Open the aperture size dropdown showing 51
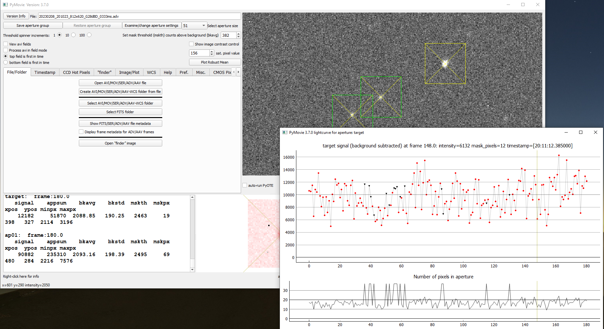604x329 pixels. (x=194, y=25)
